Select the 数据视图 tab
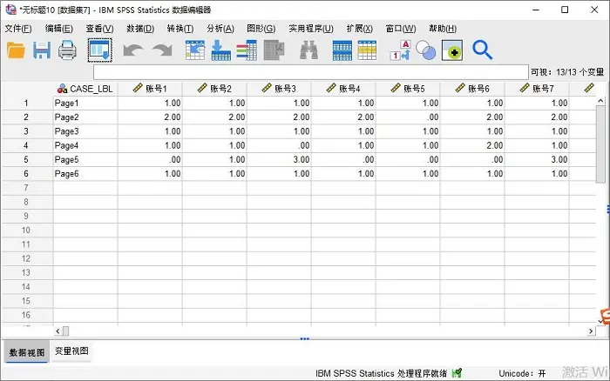The width and height of the screenshot is (610, 381). [x=26, y=352]
